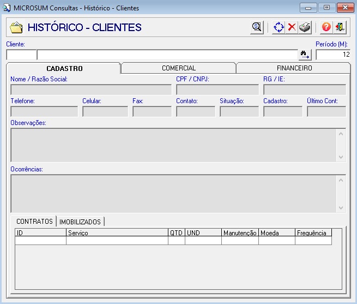Screen dimensions: 357x304
Task: Click the Último Cont field
Action: click(326, 111)
